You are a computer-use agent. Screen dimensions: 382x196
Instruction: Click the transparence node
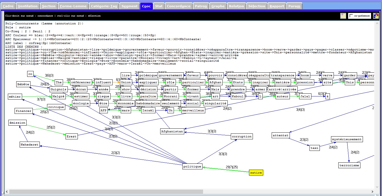(283, 75)
